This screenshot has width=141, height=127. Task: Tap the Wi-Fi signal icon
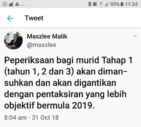[101, 4]
